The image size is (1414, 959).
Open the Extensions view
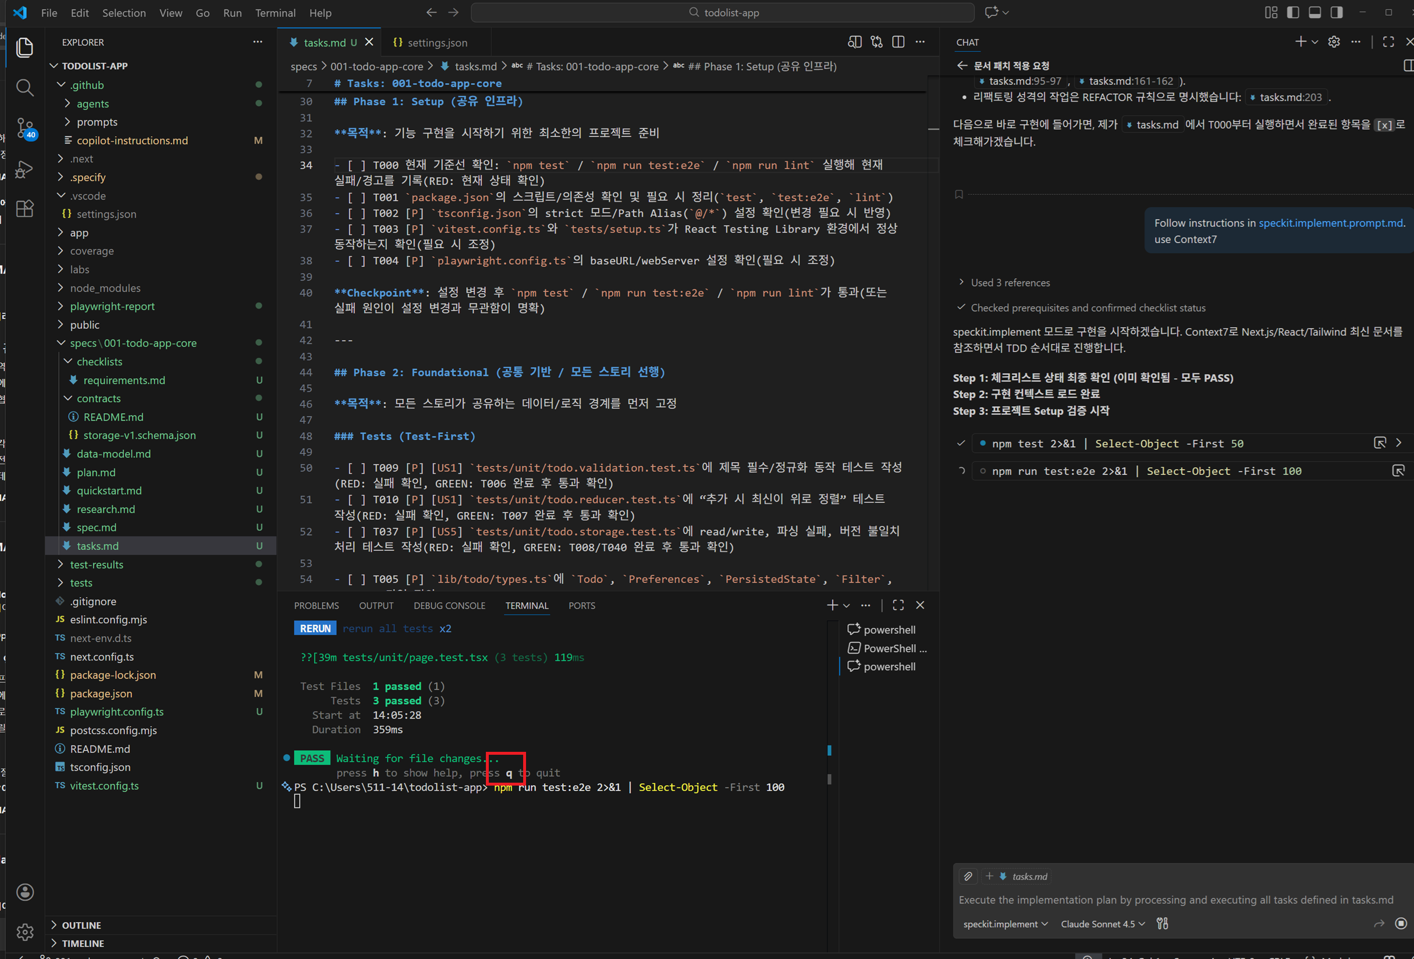pyautogui.click(x=24, y=209)
